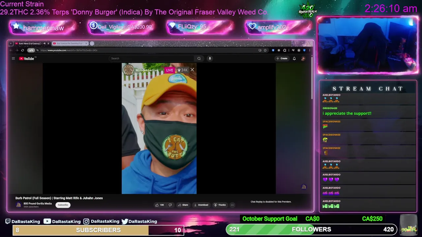Image resolution: width=422 pixels, height=237 pixels.
Task: Share the Burb Patrol video
Action: 183,205
